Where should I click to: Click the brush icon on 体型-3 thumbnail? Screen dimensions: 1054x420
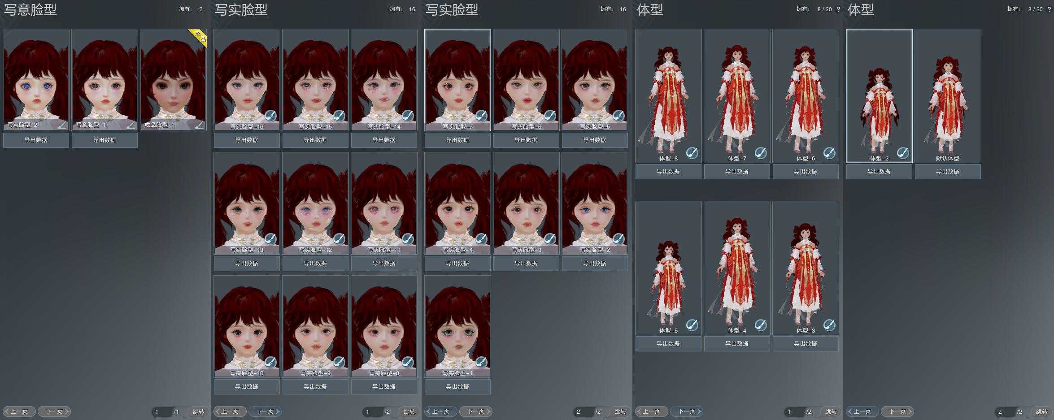coord(829,325)
